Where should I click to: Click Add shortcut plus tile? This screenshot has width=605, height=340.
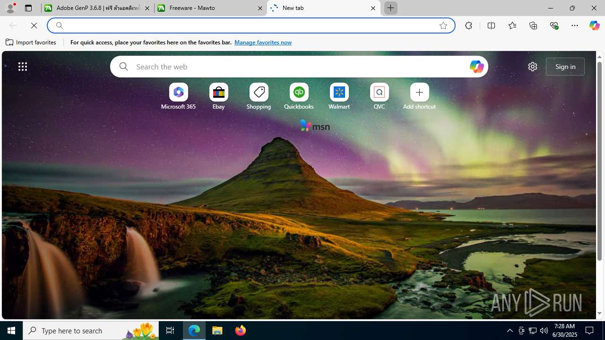pos(419,97)
